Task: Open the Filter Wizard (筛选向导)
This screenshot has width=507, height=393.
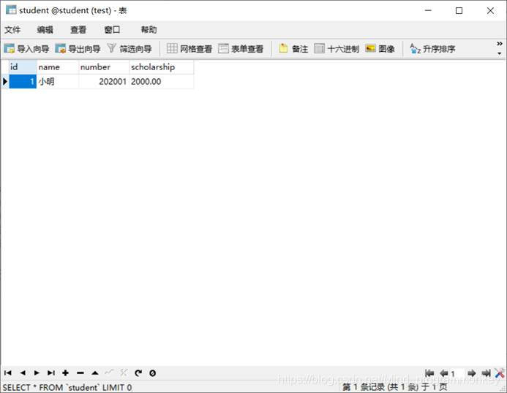Action: point(129,49)
